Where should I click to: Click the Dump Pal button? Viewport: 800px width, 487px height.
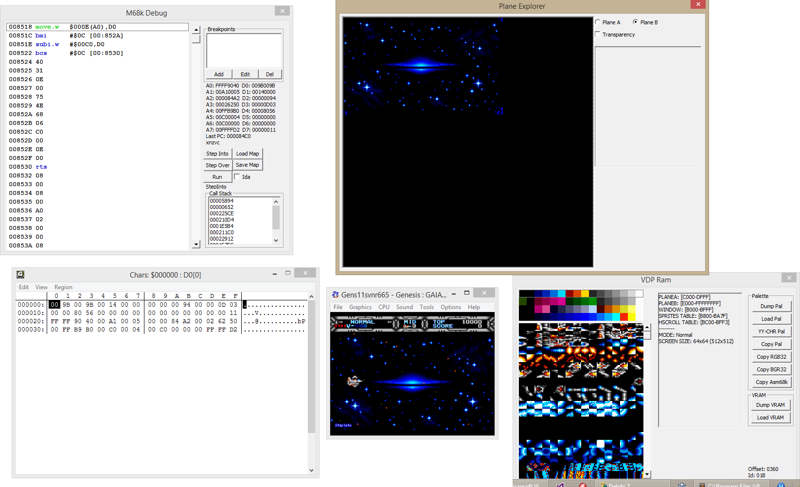click(x=771, y=306)
